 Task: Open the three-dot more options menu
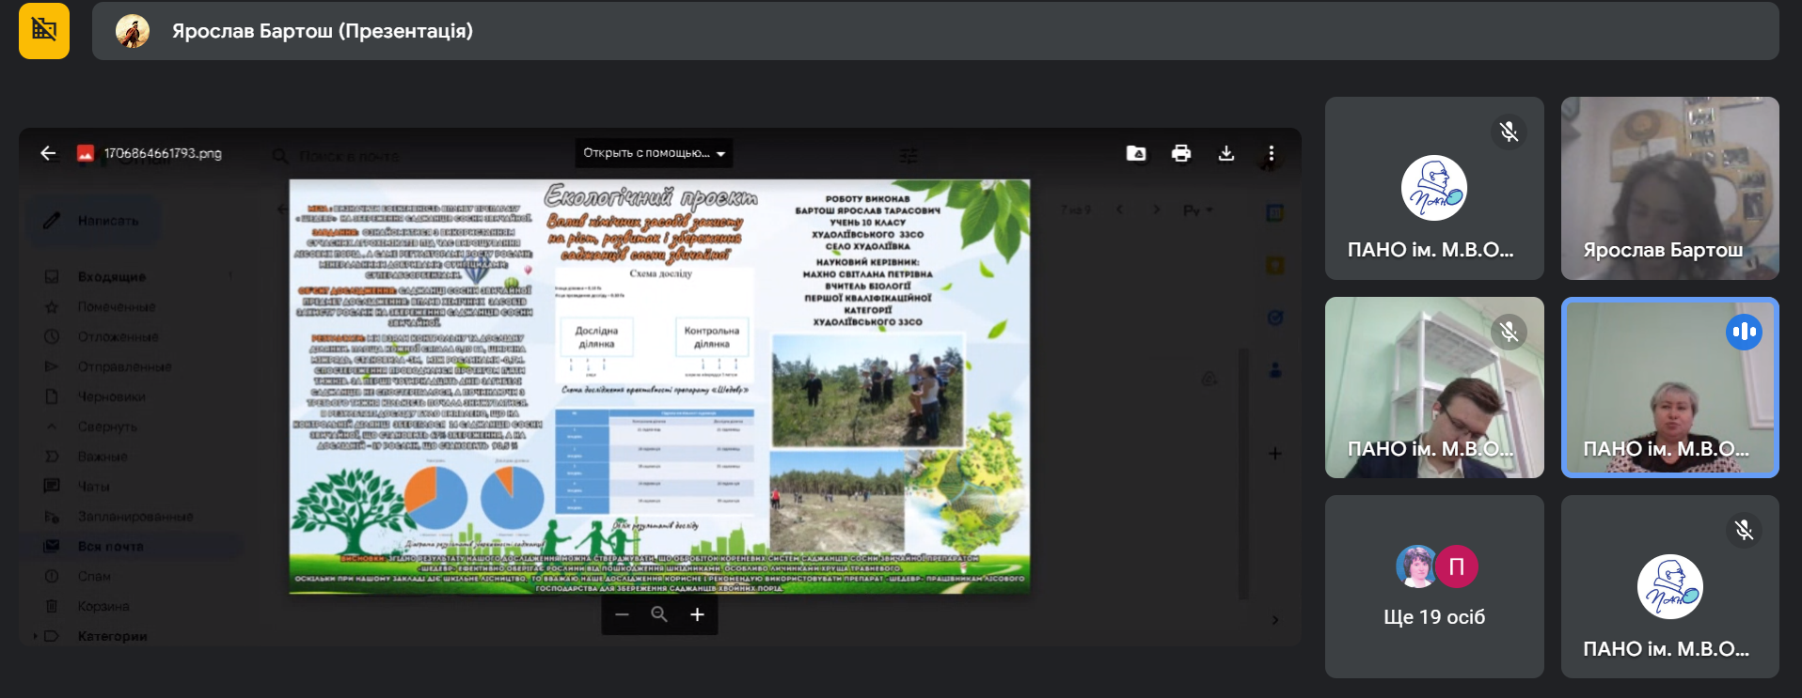[1272, 153]
